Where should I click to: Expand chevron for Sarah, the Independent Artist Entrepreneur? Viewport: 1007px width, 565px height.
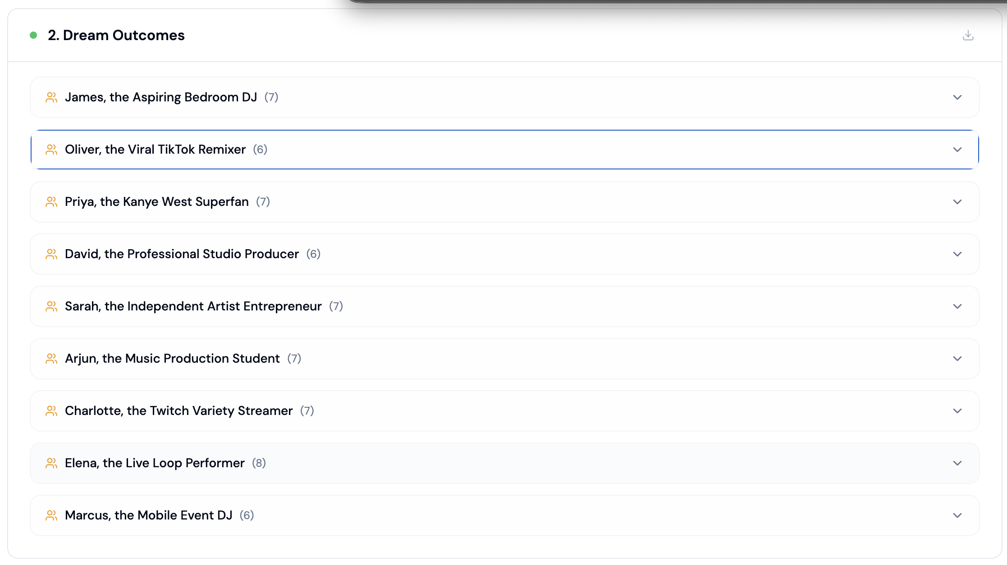point(957,306)
